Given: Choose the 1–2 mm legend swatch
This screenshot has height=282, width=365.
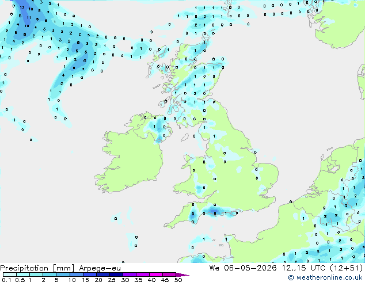Looking at the screenshot, I should point(36,275).
